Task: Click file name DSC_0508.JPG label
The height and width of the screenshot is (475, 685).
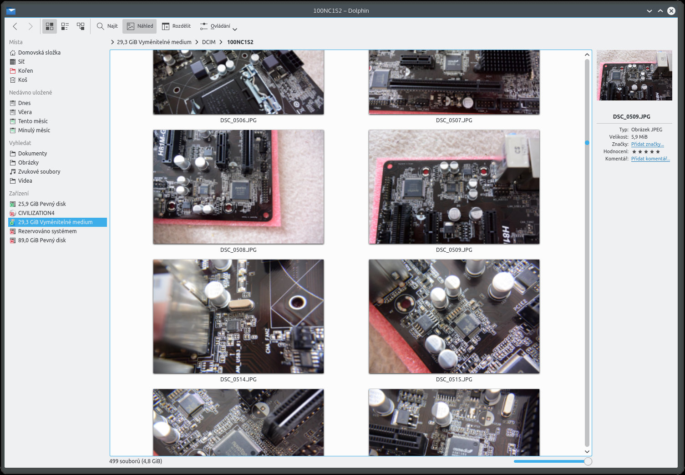Action: (x=238, y=250)
